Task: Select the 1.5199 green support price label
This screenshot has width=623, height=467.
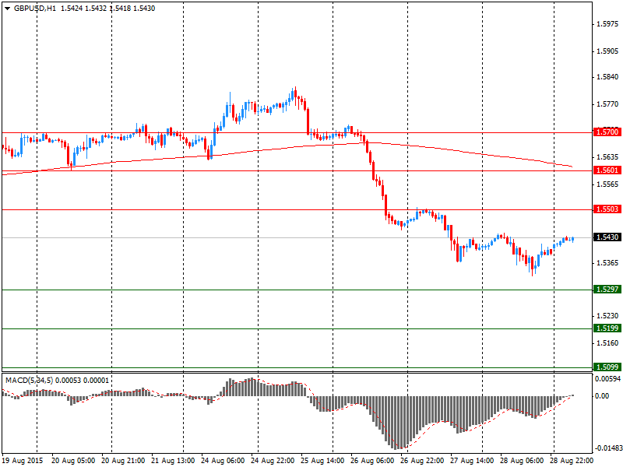Action: click(607, 328)
